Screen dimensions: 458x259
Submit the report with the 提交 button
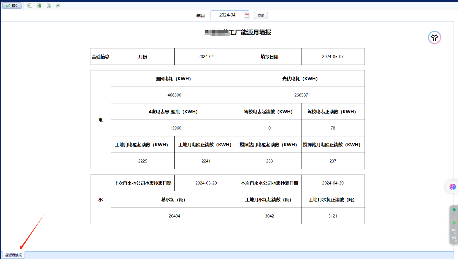pyautogui.click(x=12, y=5)
